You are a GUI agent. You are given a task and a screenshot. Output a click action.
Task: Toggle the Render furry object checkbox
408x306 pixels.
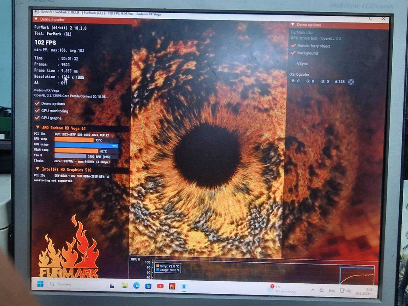point(293,45)
